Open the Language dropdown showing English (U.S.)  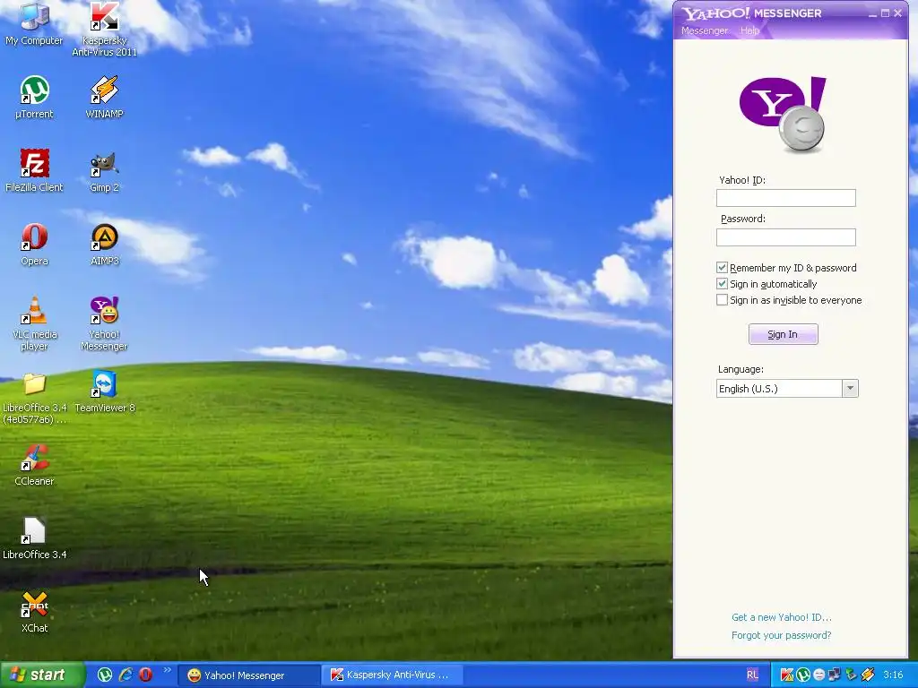[x=787, y=389]
